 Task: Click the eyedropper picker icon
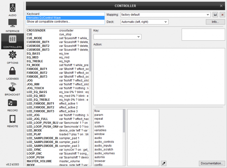coord(163,163)
